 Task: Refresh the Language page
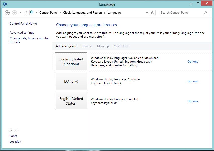152,13
